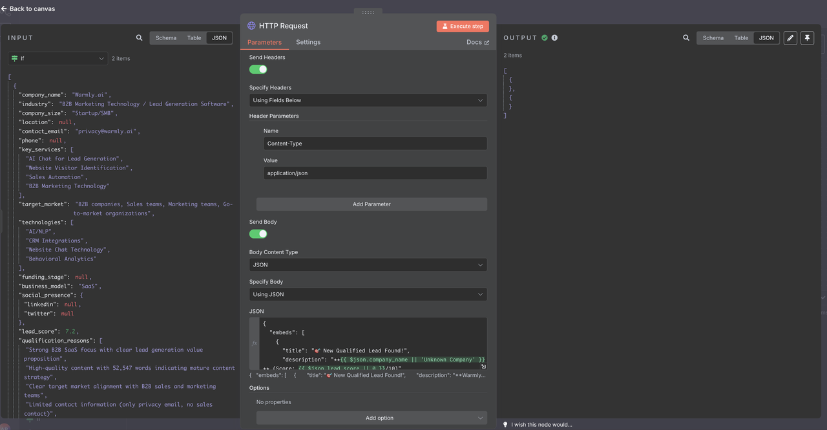Search the OUTPUT panel data
The image size is (827, 430).
click(686, 38)
